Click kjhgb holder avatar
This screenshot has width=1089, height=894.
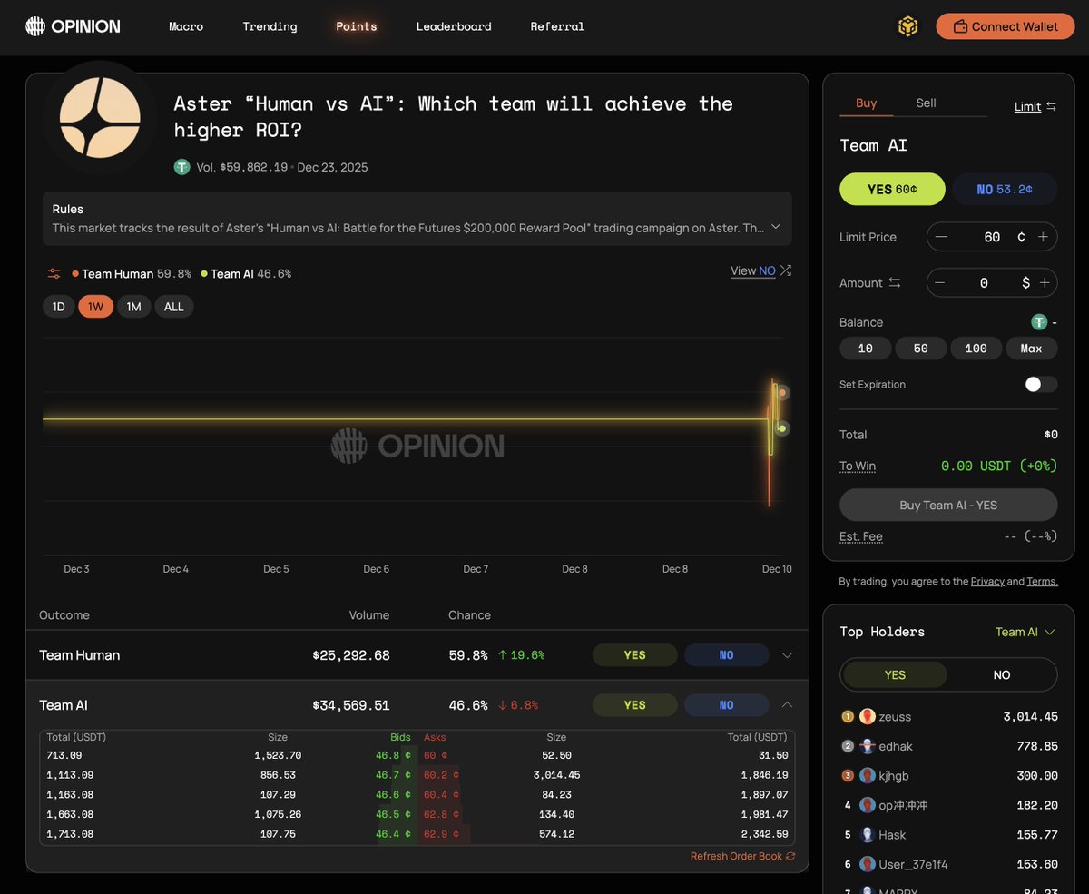868,775
